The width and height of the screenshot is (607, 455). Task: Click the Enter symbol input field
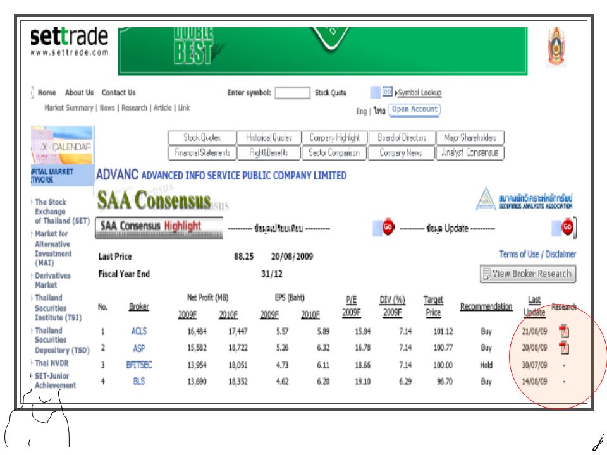point(292,93)
